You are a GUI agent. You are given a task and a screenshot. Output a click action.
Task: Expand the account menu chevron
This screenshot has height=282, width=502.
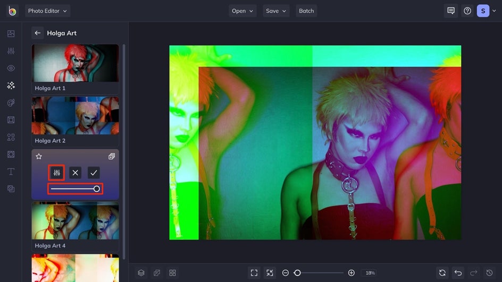(x=494, y=11)
